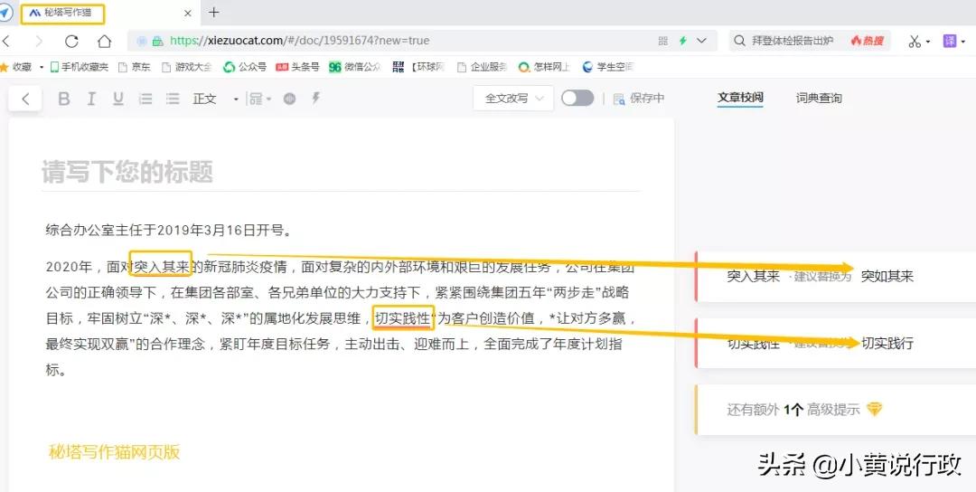
Task: Click the green lightning speed mode icon
Action: pyautogui.click(x=683, y=41)
